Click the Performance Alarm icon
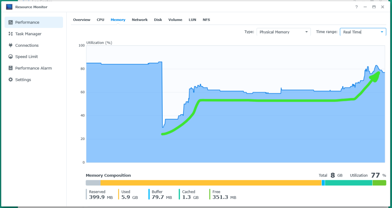This screenshot has height=208, width=392. click(10, 68)
